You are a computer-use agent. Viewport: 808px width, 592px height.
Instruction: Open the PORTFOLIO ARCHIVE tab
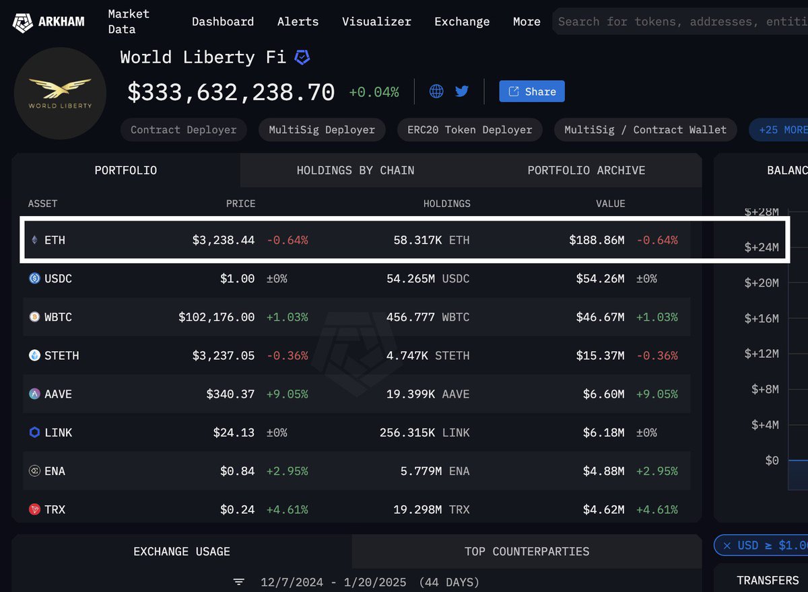[586, 170]
